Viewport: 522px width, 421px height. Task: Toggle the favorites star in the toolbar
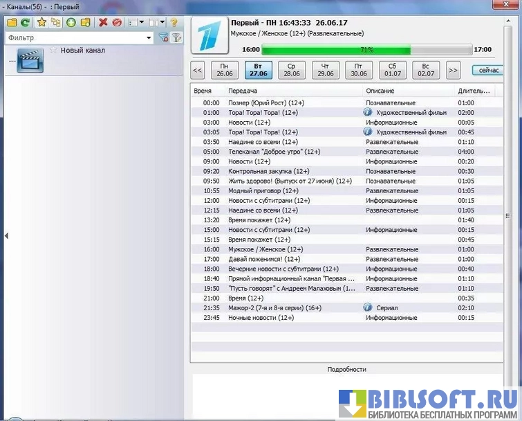click(41, 22)
